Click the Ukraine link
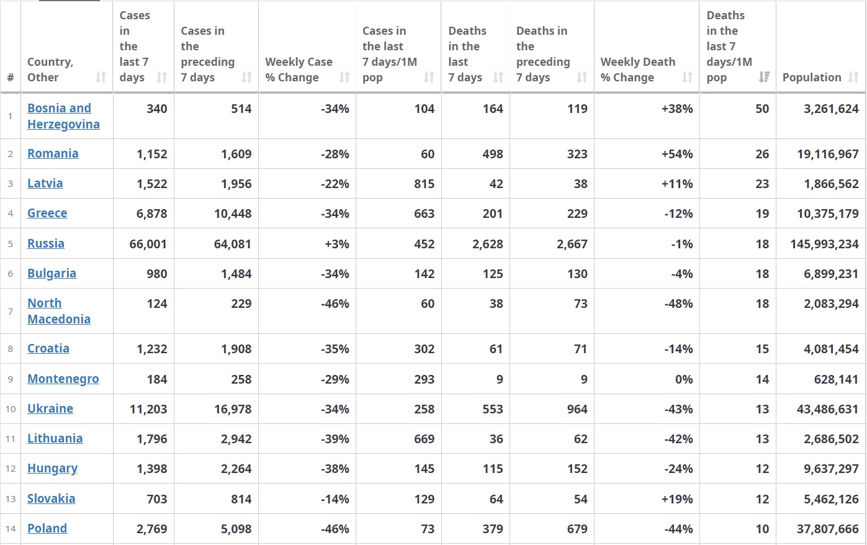Screen dimensions: 867x545 (50, 408)
